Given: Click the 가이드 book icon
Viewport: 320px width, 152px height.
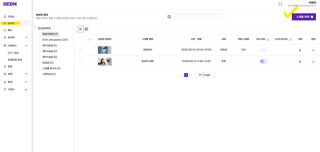Looking at the screenshot, I should pos(5,89).
